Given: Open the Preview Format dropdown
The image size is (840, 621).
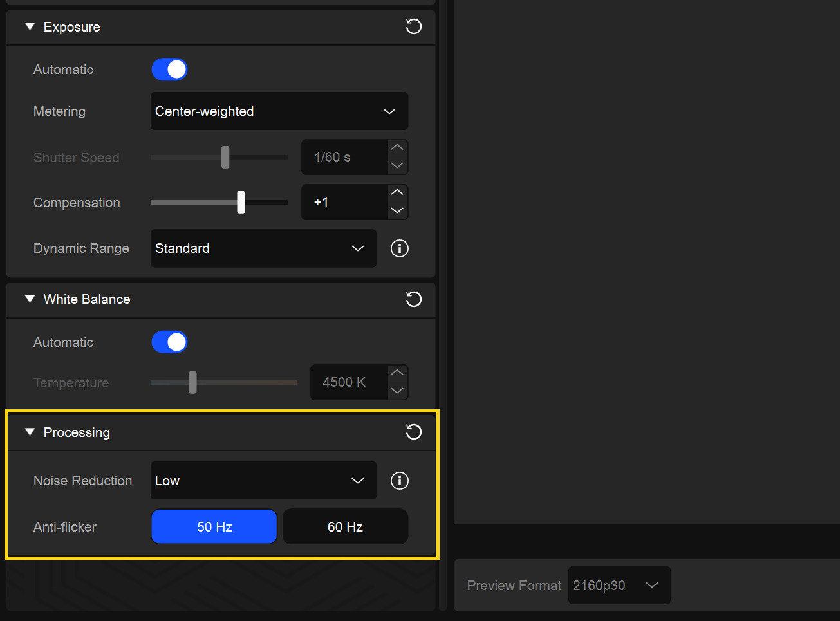Looking at the screenshot, I should (619, 586).
